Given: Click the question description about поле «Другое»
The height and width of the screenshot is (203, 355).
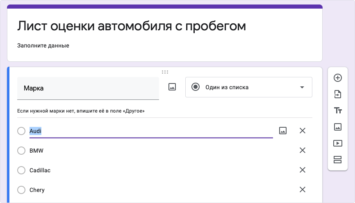Looking at the screenshot, I should [x=81, y=111].
